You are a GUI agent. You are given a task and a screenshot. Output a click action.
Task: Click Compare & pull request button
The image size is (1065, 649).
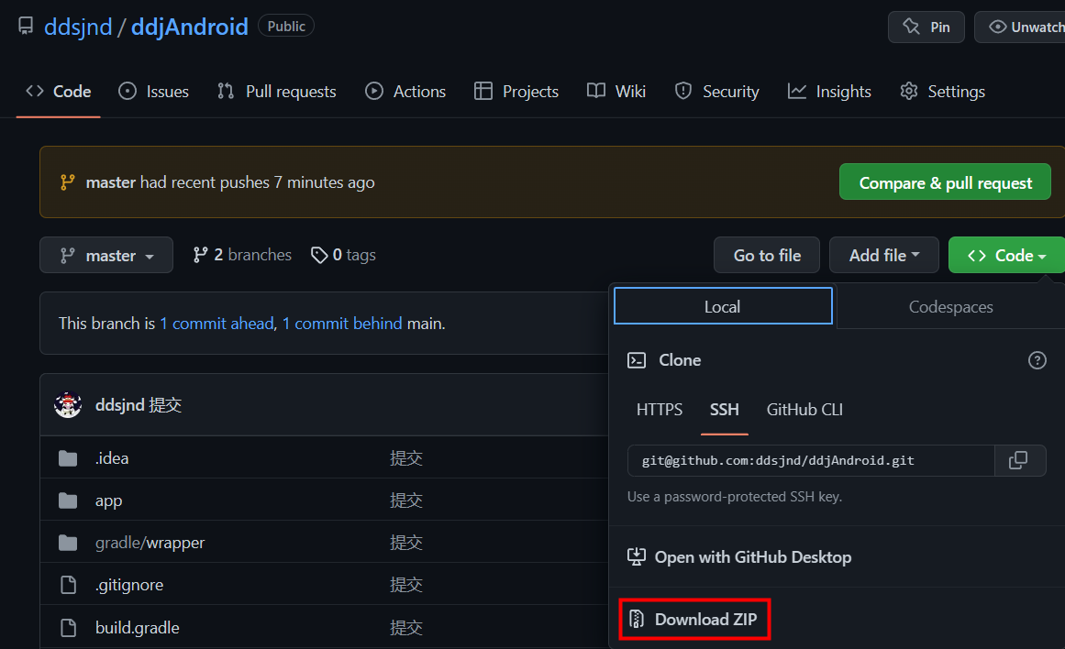[945, 181]
